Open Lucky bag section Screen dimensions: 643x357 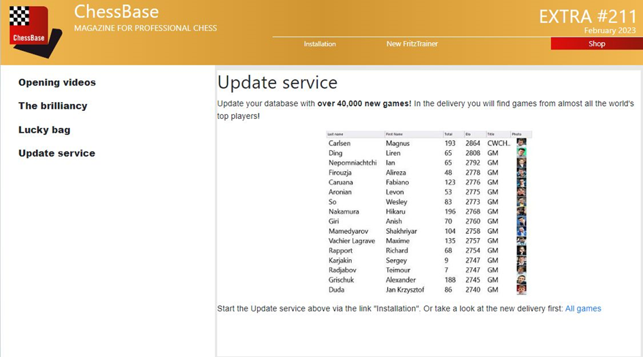point(44,129)
